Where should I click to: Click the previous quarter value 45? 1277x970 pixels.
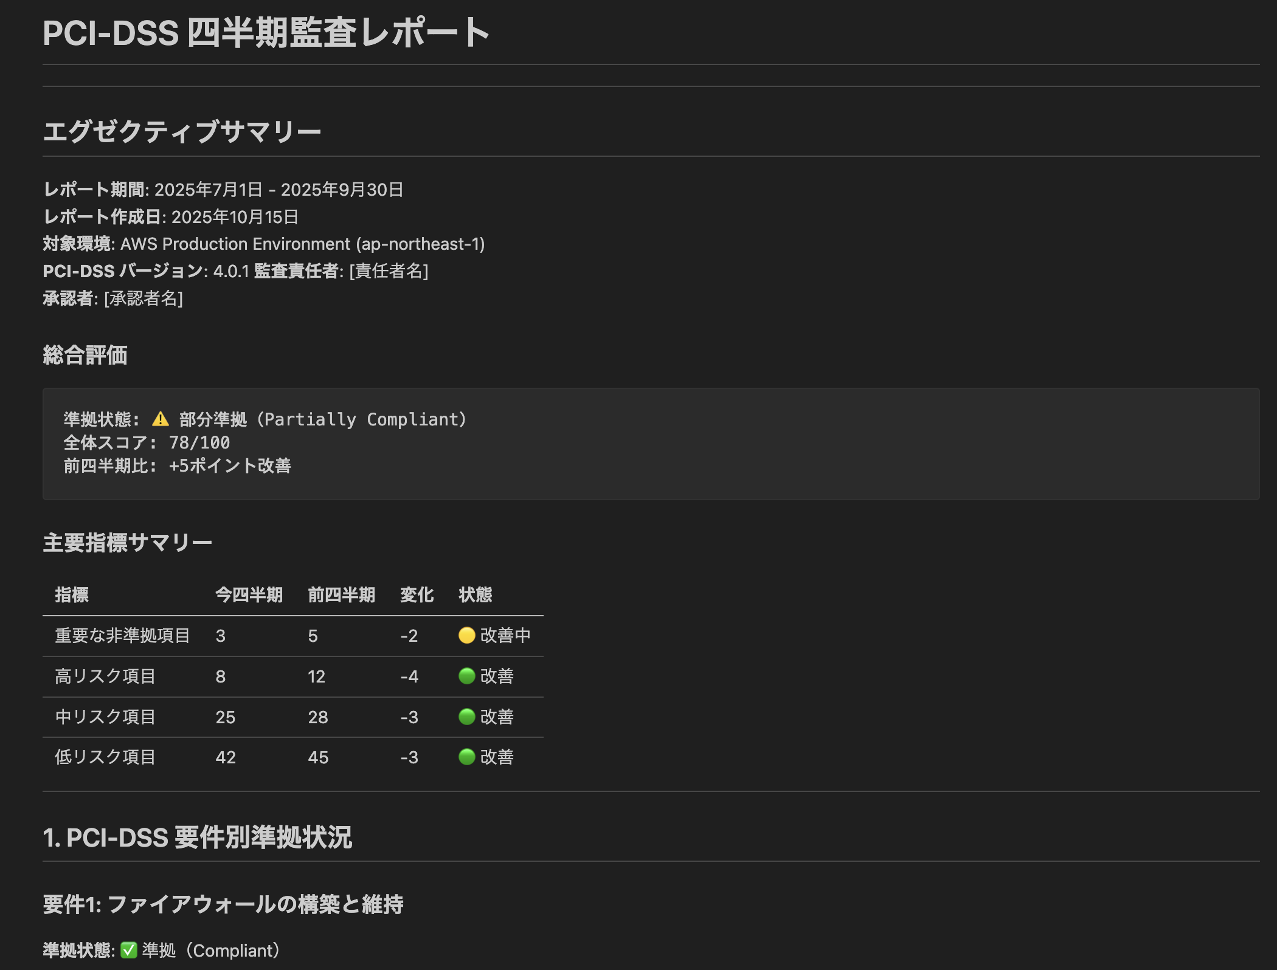(318, 757)
